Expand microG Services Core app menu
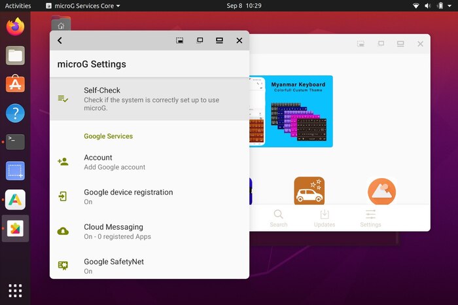This screenshot has height=305, width=458. 83,5
